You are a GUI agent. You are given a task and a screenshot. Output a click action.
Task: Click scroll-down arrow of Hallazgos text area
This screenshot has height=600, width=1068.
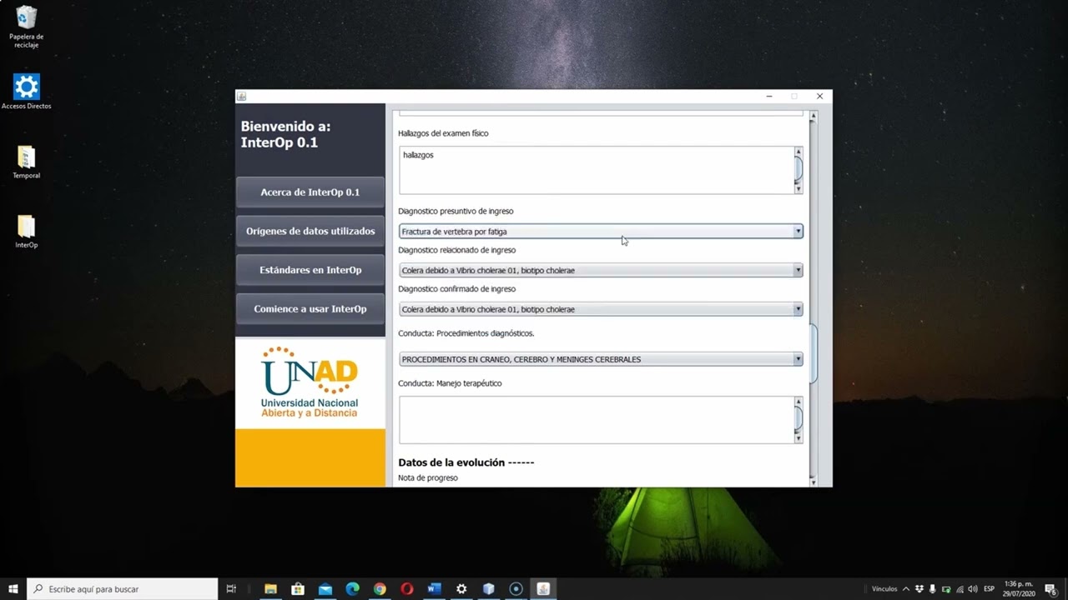[798, 189]
